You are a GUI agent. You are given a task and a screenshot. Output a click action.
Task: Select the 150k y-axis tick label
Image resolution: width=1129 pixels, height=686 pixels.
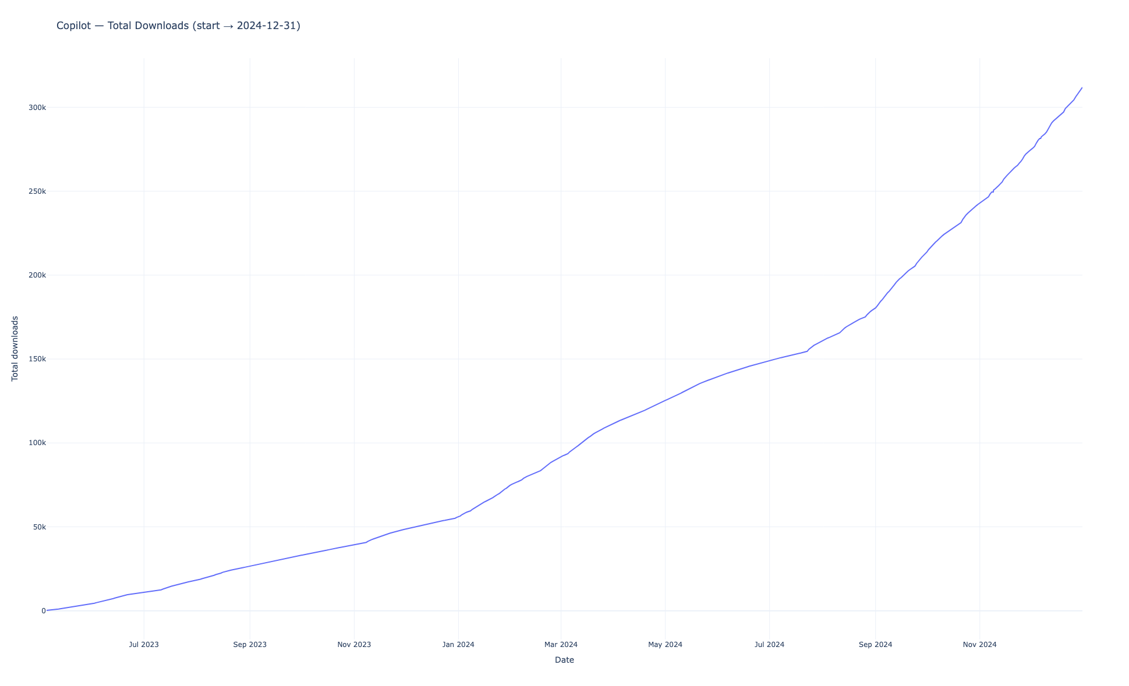37,359
